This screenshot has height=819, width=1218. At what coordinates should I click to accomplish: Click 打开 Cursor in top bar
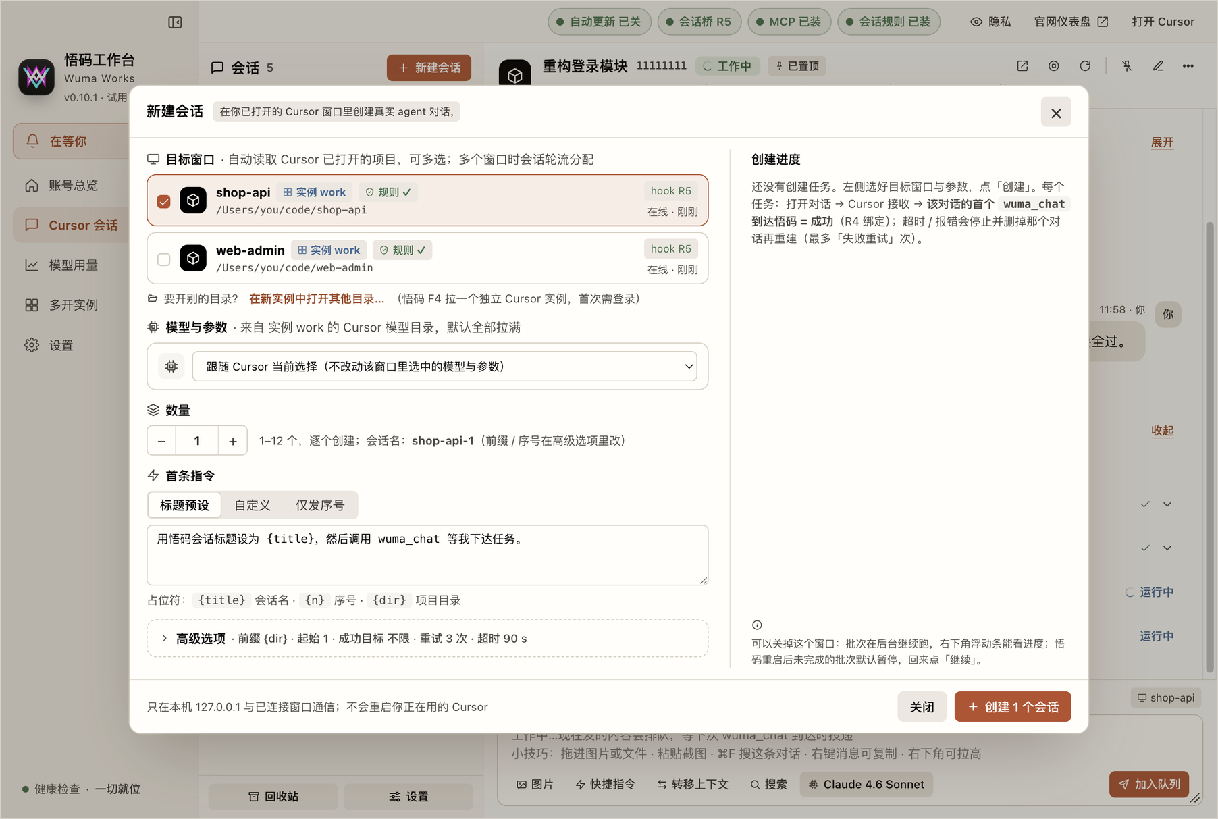[1163, 22]
